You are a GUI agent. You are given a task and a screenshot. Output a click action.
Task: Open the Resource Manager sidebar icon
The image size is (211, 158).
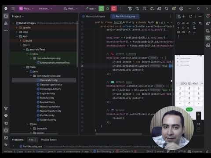pos(6,23)
